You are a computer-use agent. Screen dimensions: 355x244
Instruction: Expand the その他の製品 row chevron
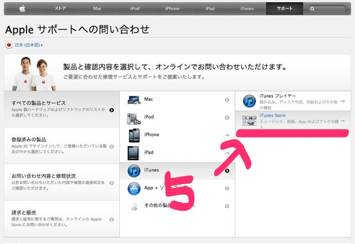tap(227, 206)
